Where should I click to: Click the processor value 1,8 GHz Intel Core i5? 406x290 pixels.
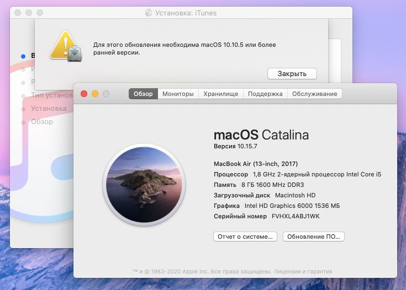(x=317, y=174)
